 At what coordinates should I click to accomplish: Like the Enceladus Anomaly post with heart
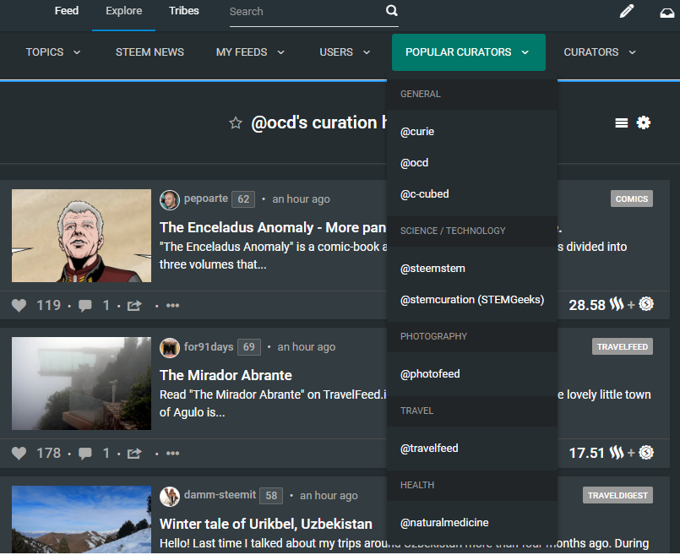pos(19,305)
